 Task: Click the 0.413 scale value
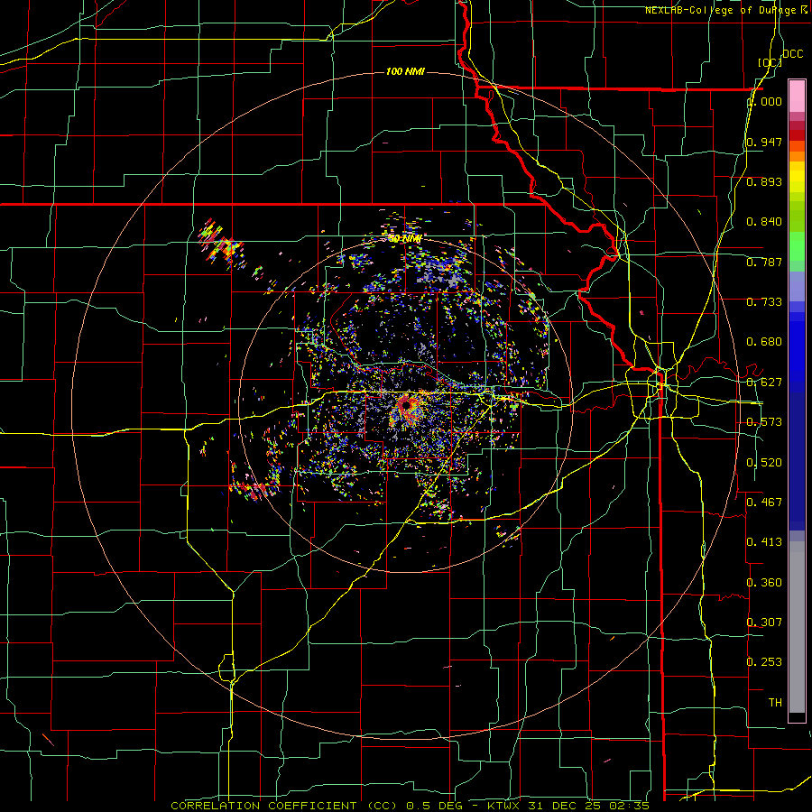[764, 542]
